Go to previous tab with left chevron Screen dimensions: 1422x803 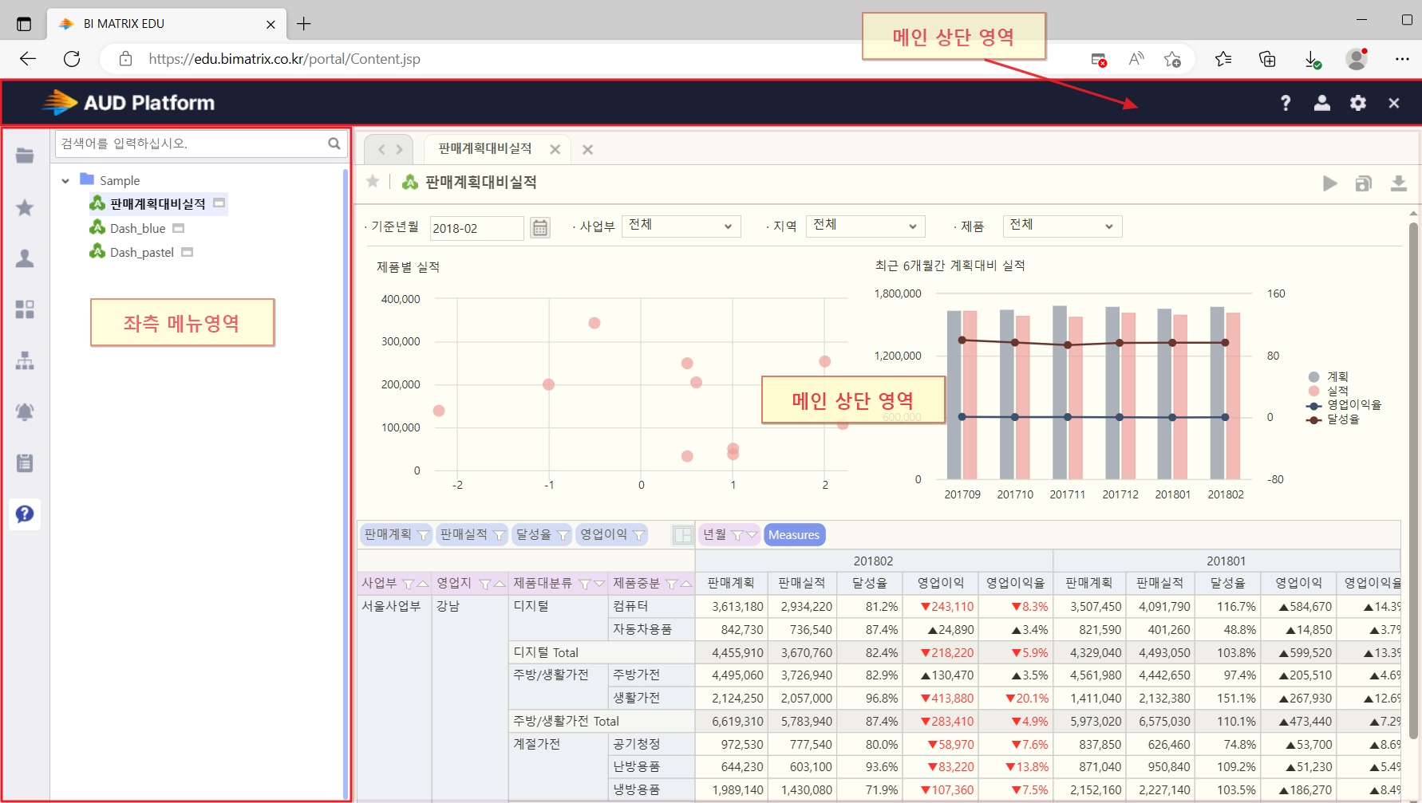pos(381,149)
